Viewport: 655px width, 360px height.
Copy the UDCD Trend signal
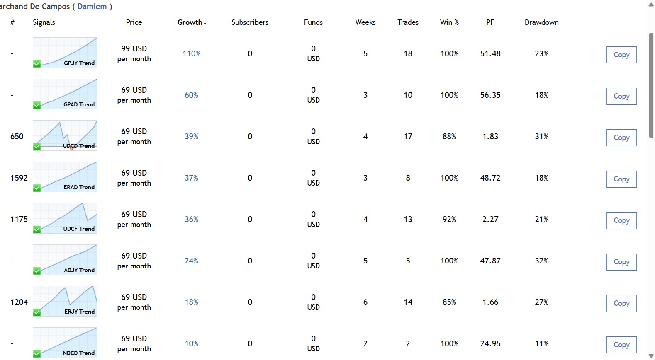(621, 138)
